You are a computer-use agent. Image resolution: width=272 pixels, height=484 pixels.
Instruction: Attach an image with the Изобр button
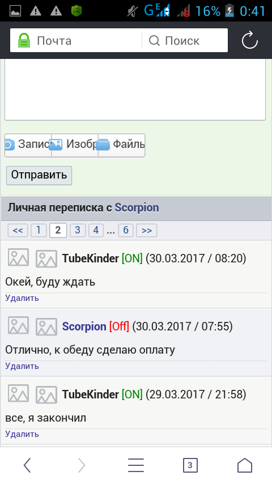click(x=75, y=145)
